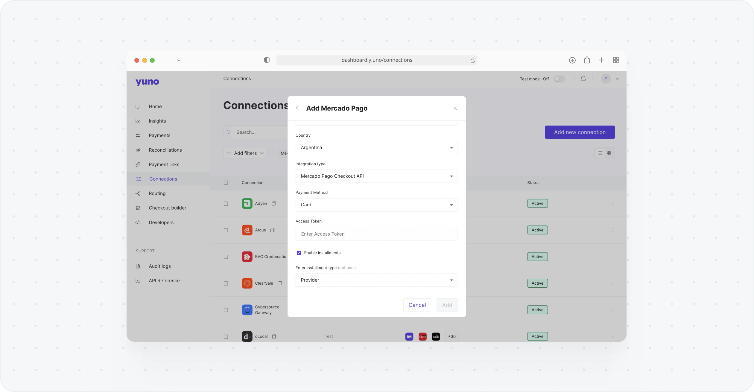Open three-dot menu for Arcus row
This screenshot has height=392, width=754.
(x=612, y=230)
